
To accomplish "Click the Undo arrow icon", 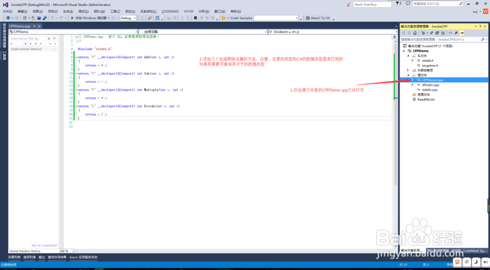I will click(x=52, y=18).
